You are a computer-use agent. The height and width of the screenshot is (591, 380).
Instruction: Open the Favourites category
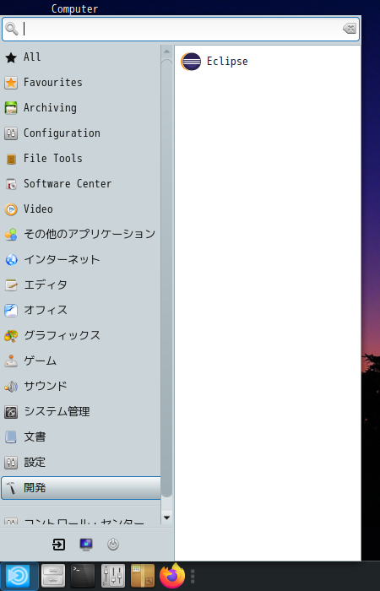(80, 83)
